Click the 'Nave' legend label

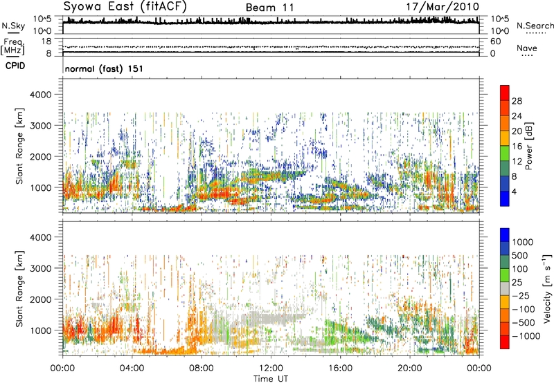pos(527,48)
